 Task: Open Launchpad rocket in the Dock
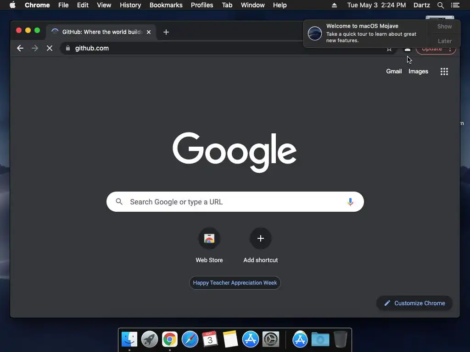click(x=150, y=340)
